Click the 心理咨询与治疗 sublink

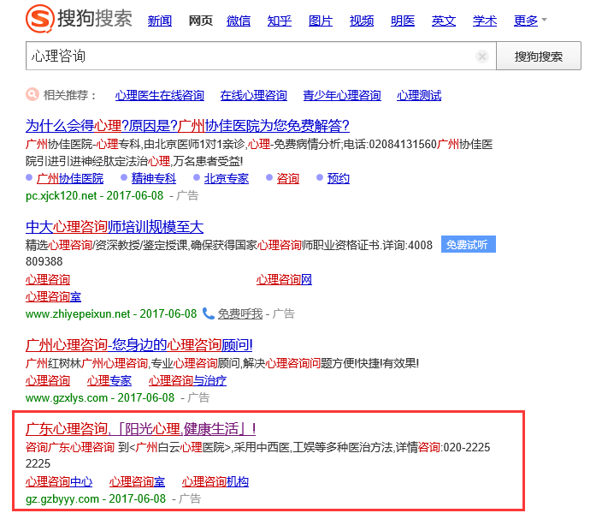(x=187, y=380)
